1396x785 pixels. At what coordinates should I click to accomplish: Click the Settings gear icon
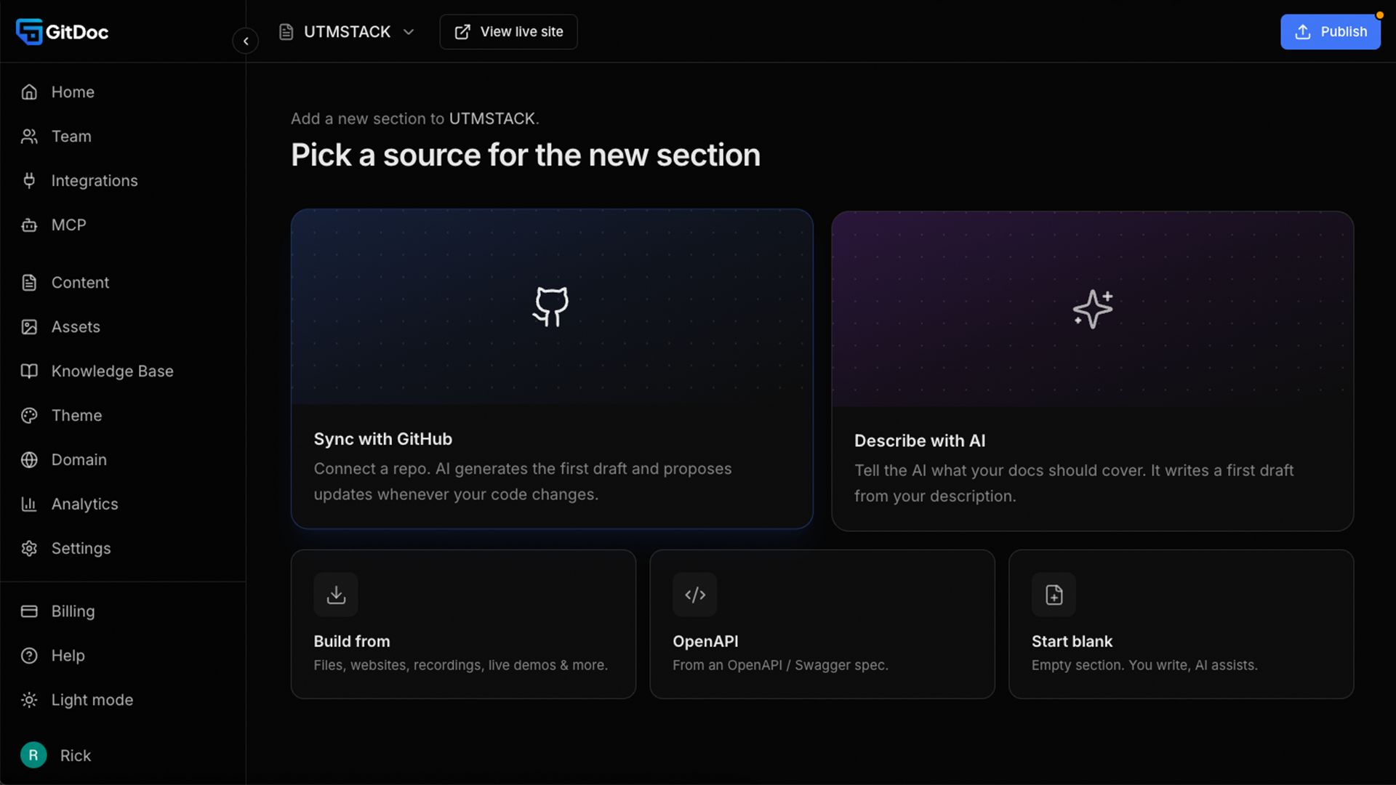pos(29,549)
